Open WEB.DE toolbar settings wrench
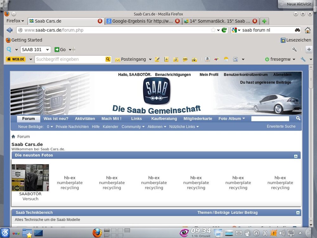This screenshot has width=317, height=238. (x=303, y=59)
